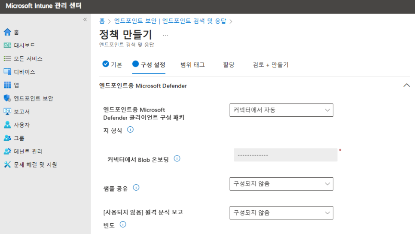Click the 보고서 reports icon
415x234 pixels.
pyautogui.click(x=7, y=111)
